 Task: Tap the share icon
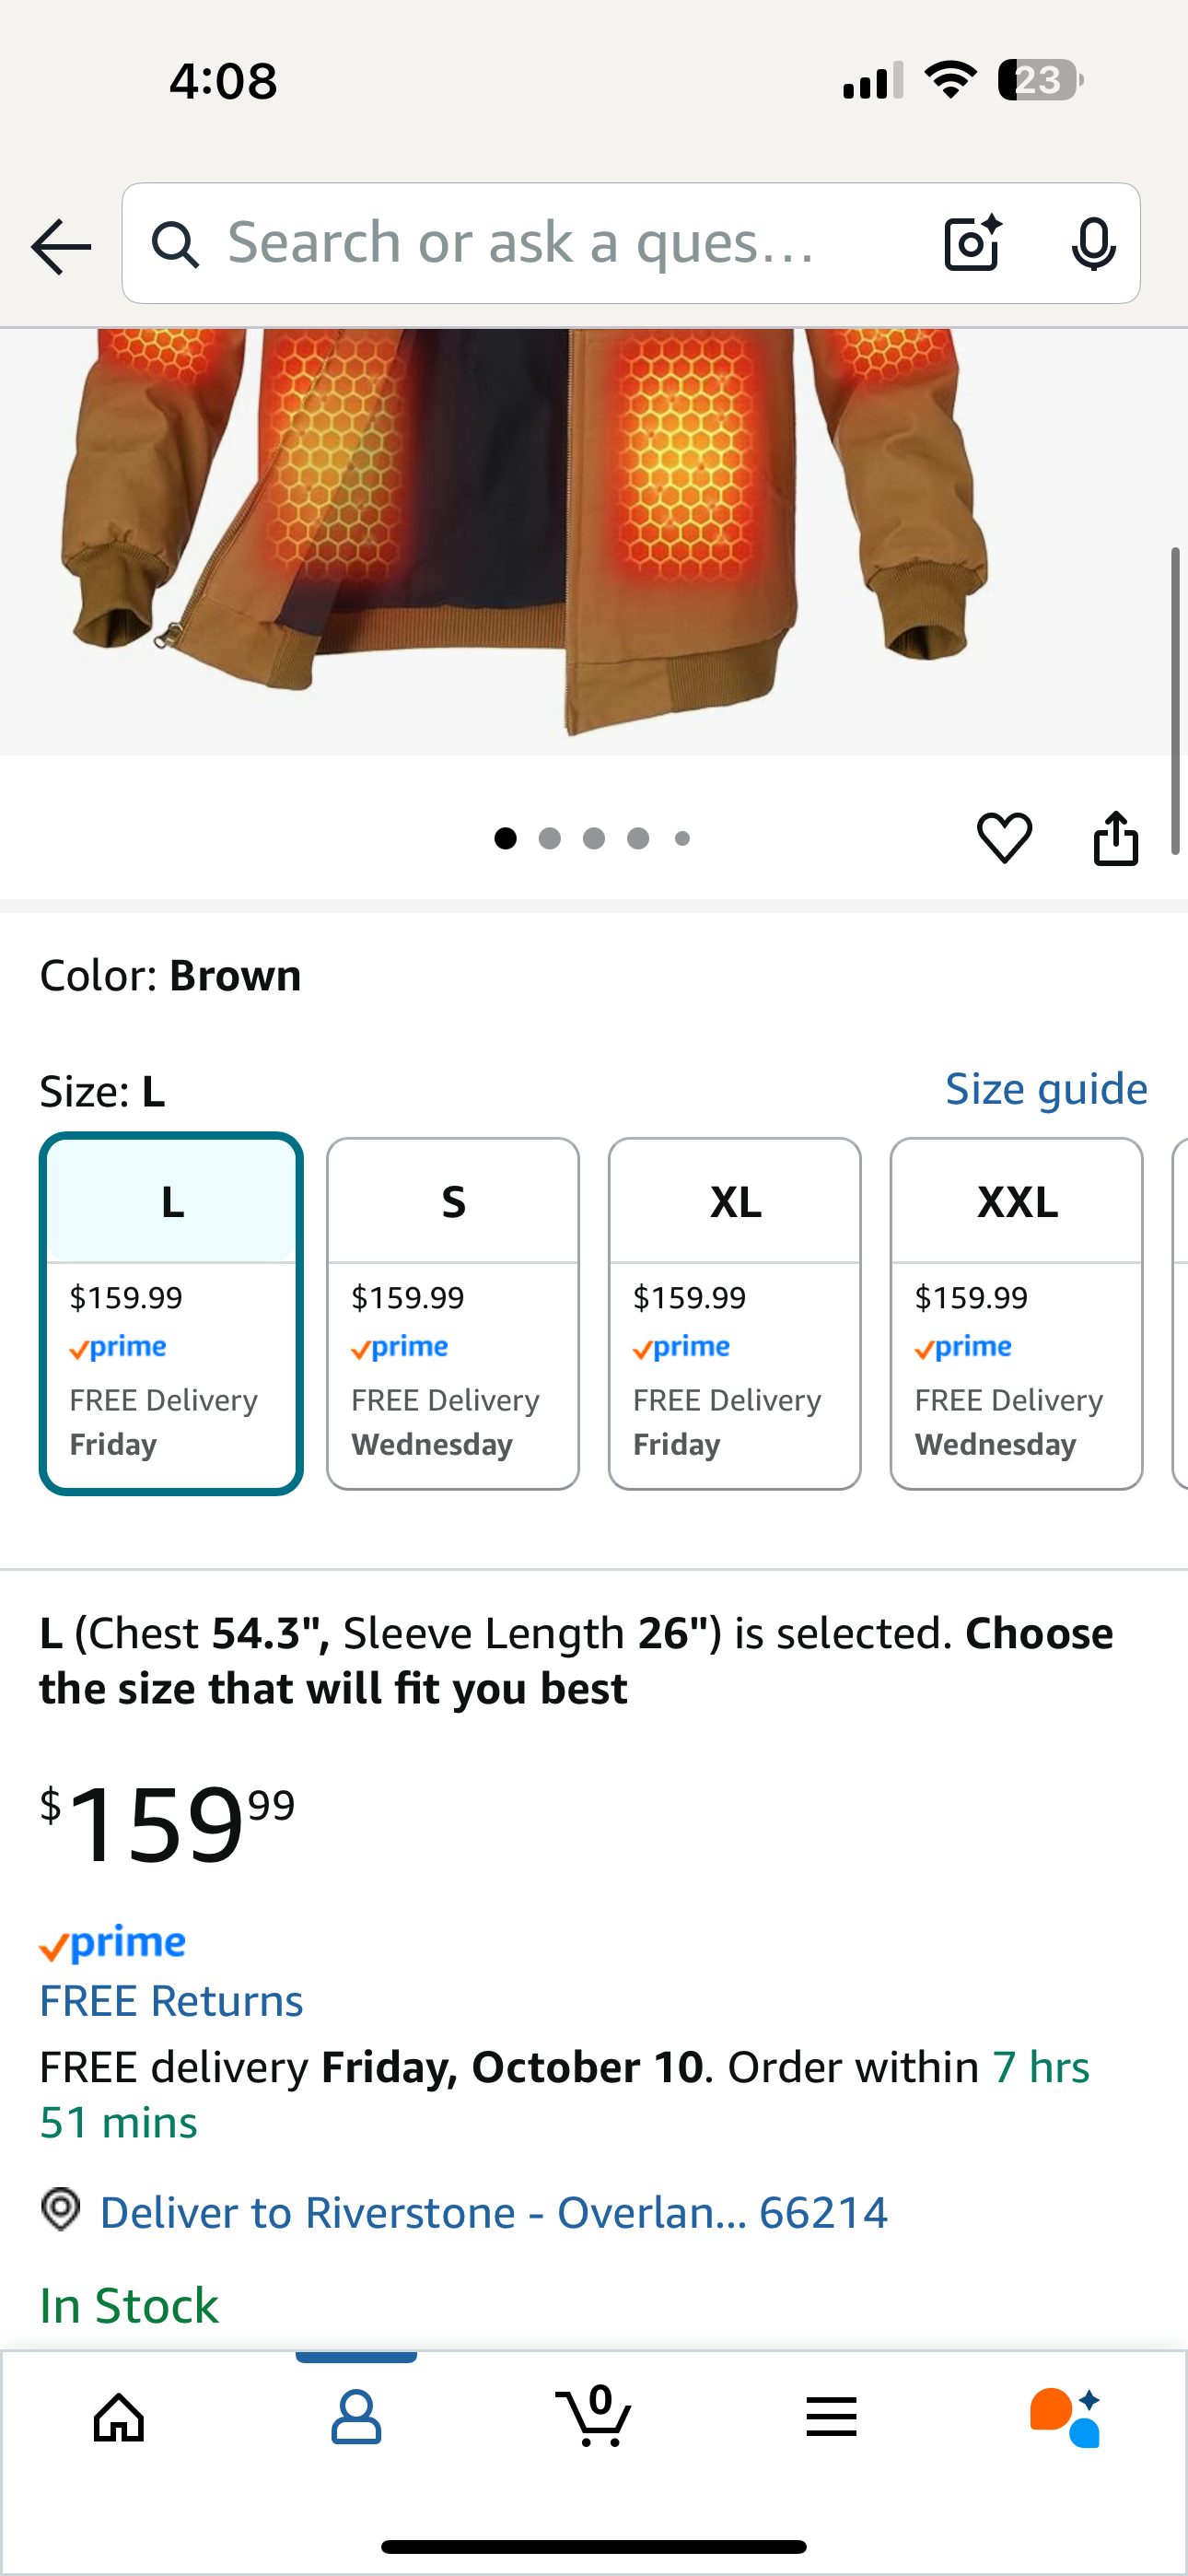click(x=1115, y=837)
